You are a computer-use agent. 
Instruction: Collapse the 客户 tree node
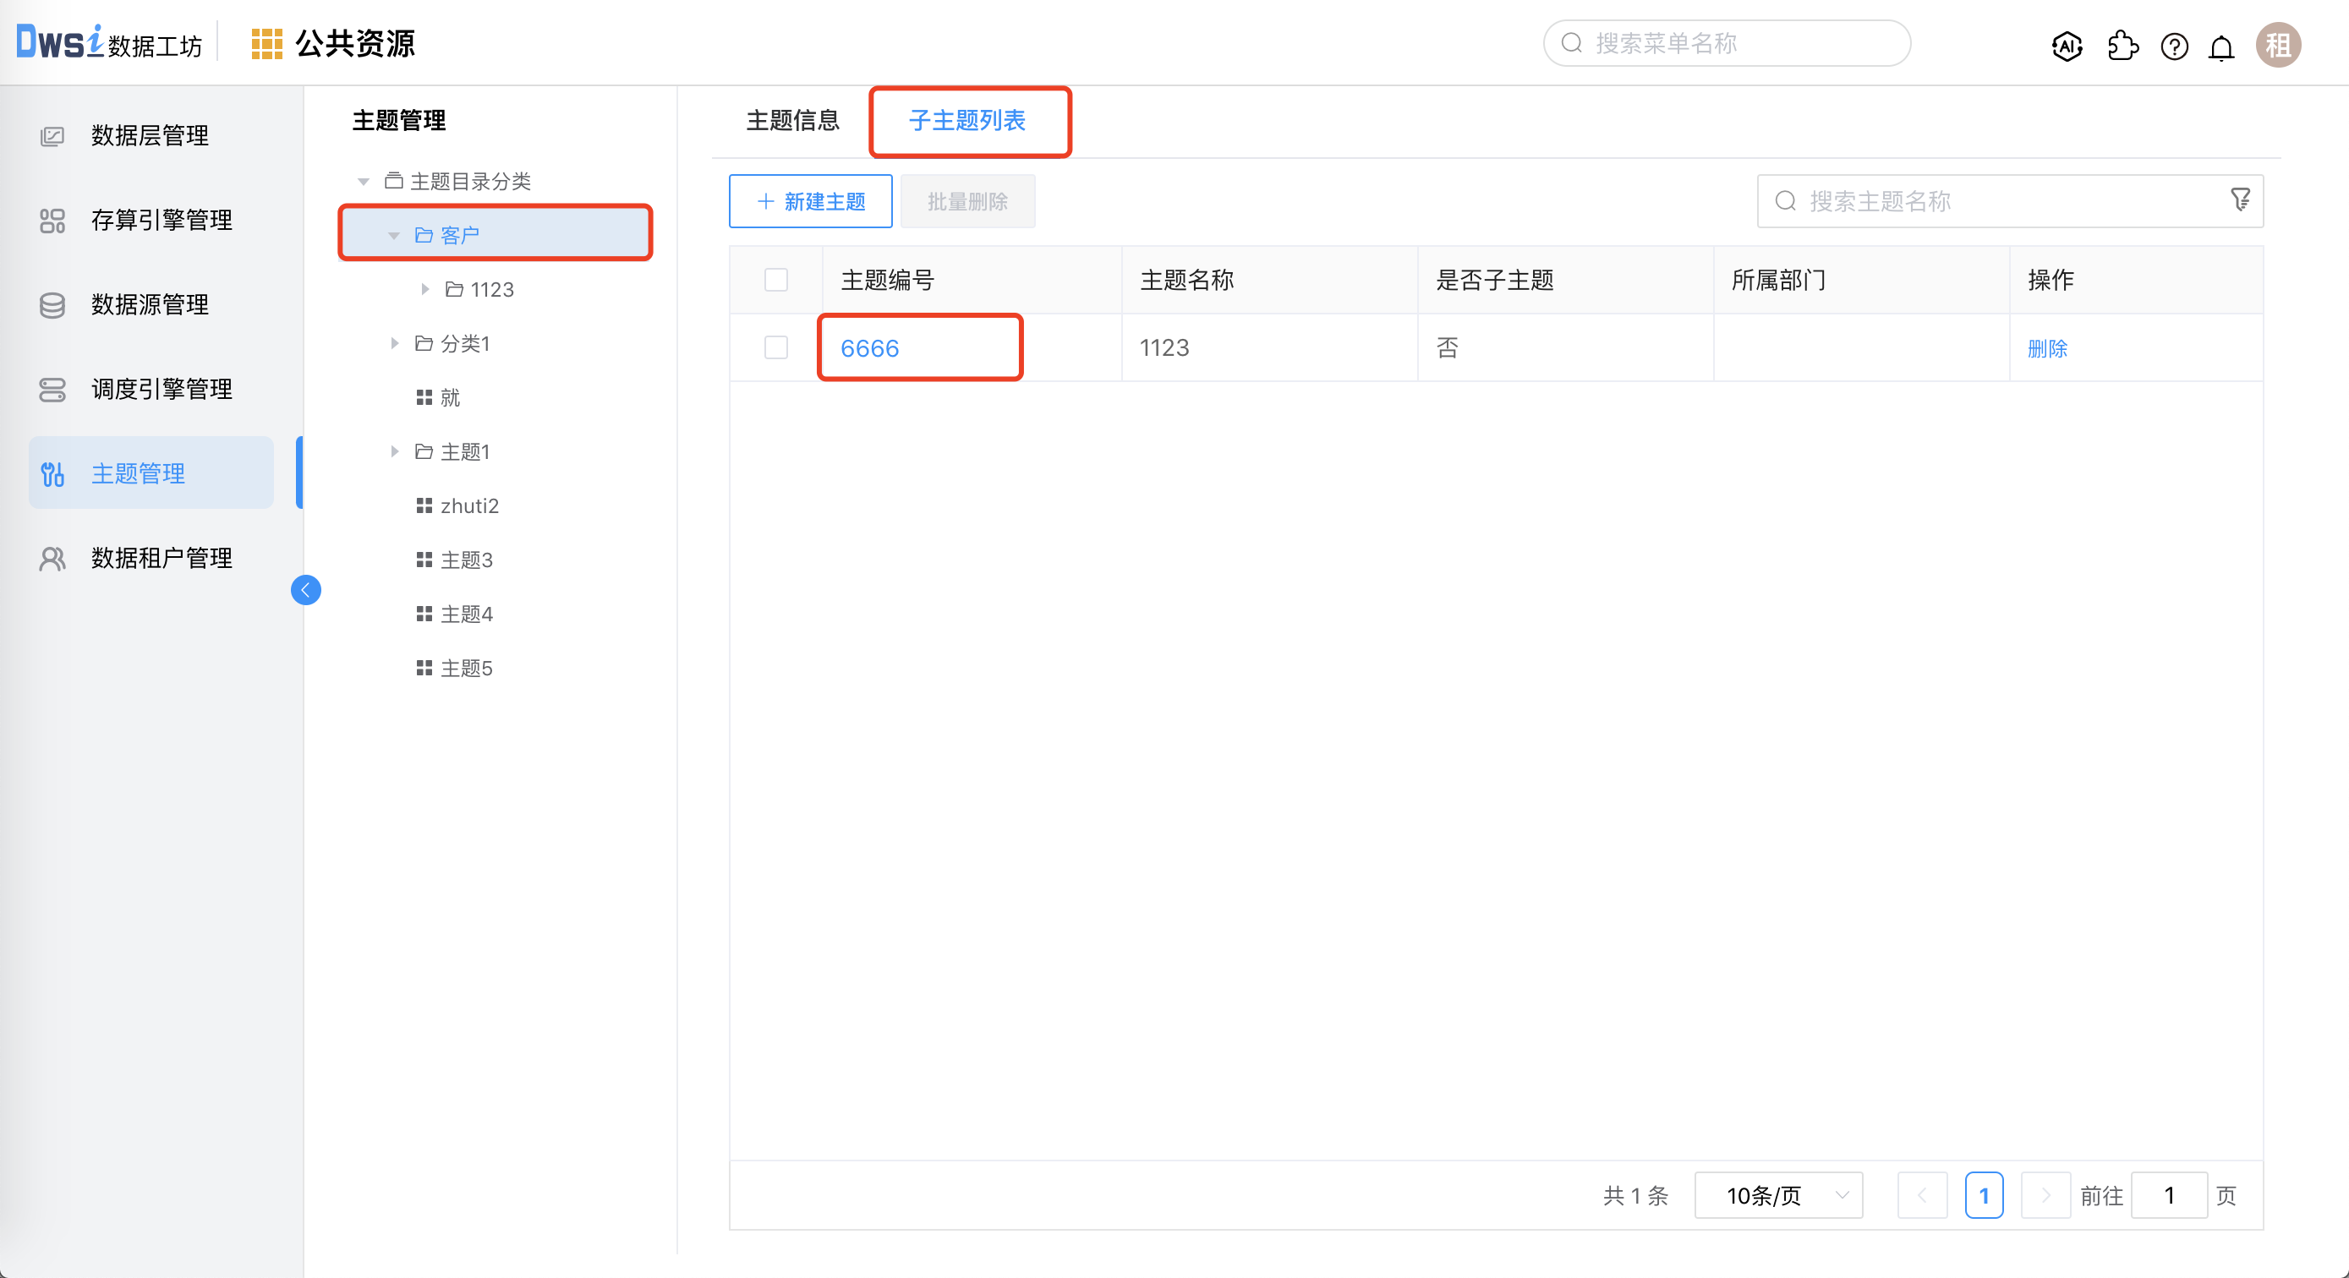(395, 234)
